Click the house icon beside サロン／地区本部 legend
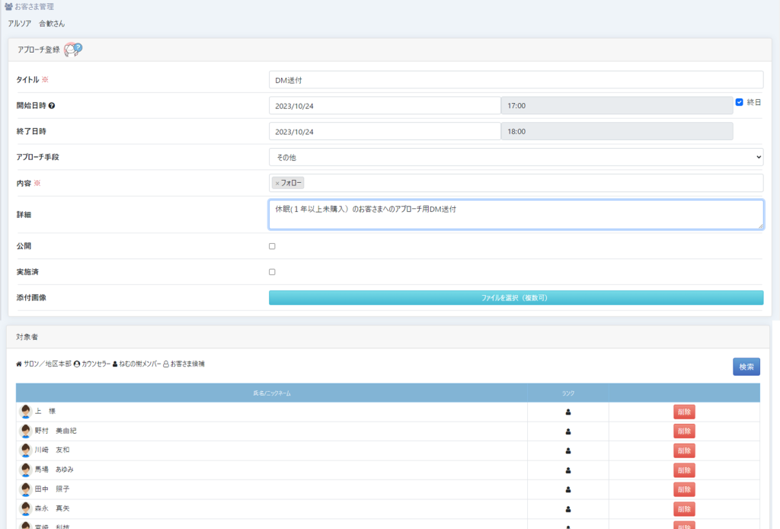Screen dimensions: 780x529 19,364
